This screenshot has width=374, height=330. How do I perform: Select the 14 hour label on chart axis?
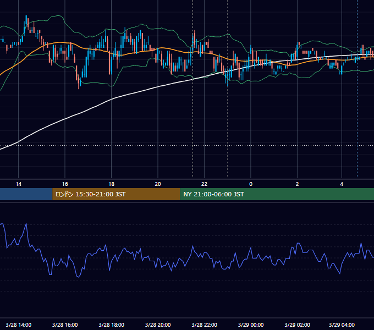coord(18,184)
